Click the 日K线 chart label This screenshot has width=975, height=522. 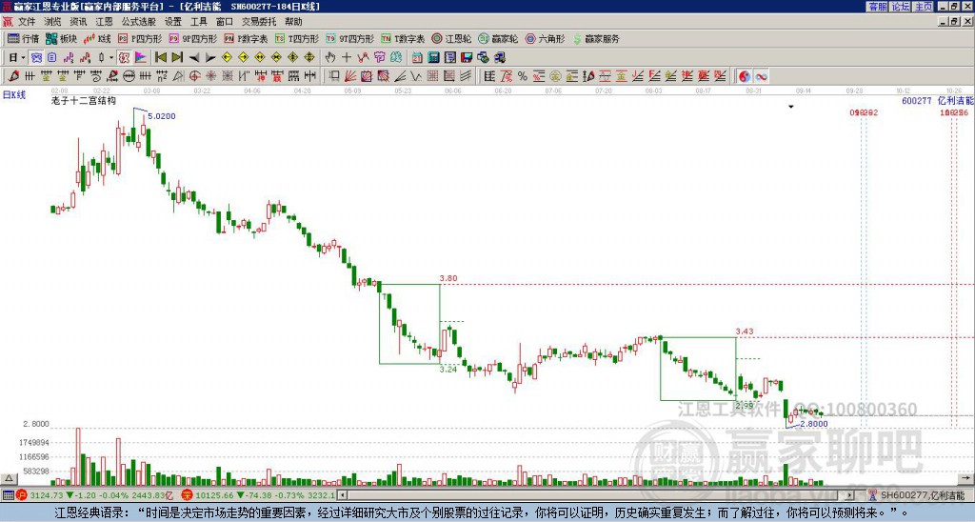click(13, 95)
